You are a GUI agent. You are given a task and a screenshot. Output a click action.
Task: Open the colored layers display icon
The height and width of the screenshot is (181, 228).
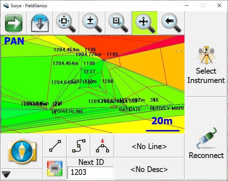(55, 168)
